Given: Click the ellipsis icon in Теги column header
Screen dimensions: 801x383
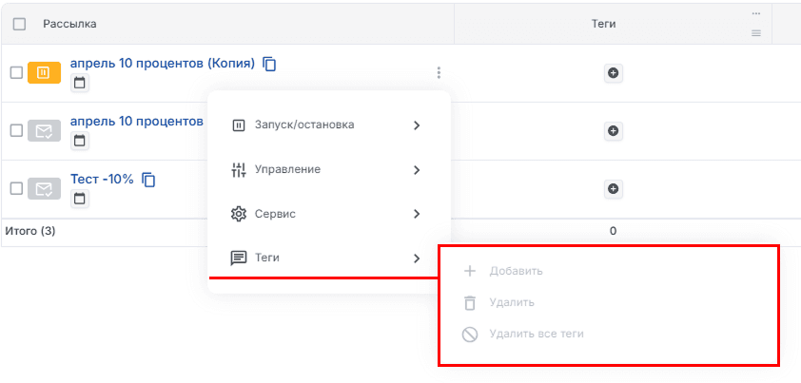Looking at the screenshot, I should [756, 13].
